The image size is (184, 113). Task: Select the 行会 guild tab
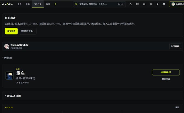click(38, 4)
